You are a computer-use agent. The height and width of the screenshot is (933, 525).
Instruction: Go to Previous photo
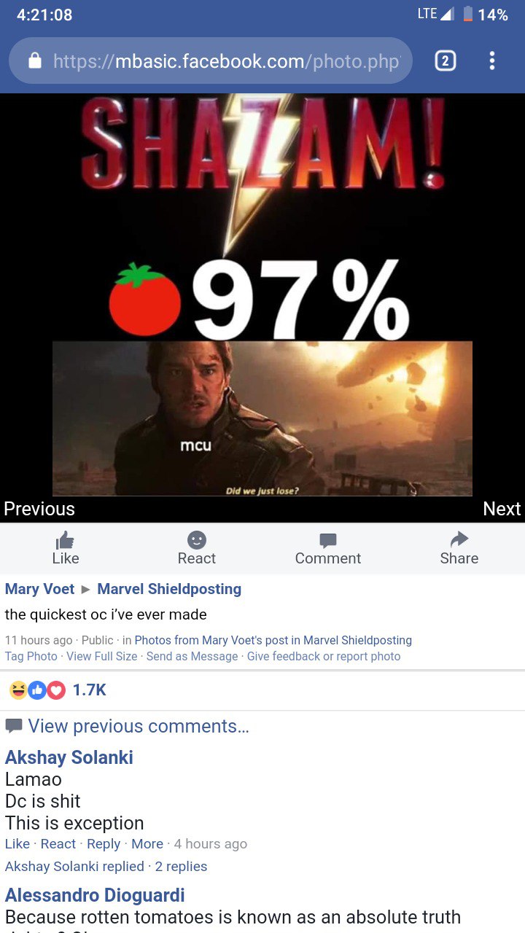(39, 509)
